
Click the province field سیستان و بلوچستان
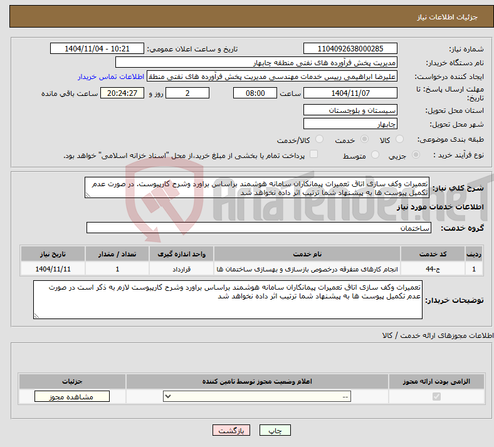pos(350,110)
